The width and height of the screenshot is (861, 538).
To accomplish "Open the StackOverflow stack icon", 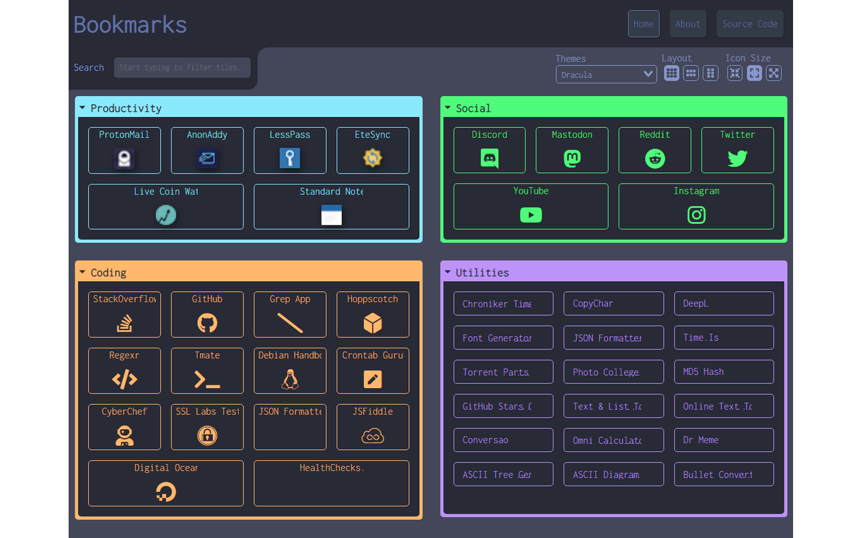I will 124,323.
